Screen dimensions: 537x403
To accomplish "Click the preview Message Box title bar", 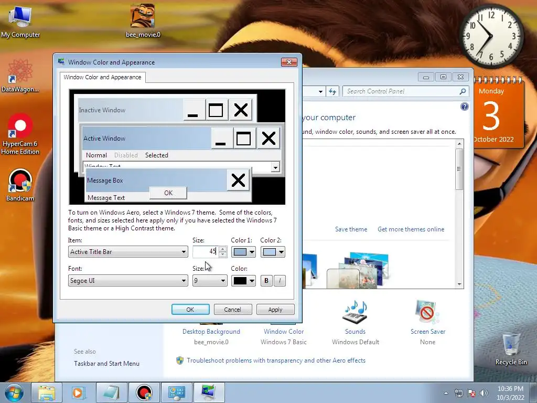I will point(156,181).
